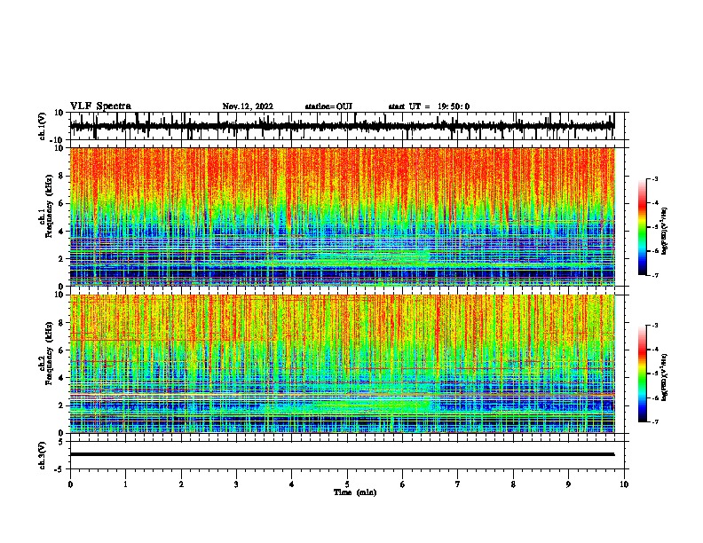Screen dimensions: 703x543
Task: Click the 'station=OUI' header label
Action: click(328, 106)
